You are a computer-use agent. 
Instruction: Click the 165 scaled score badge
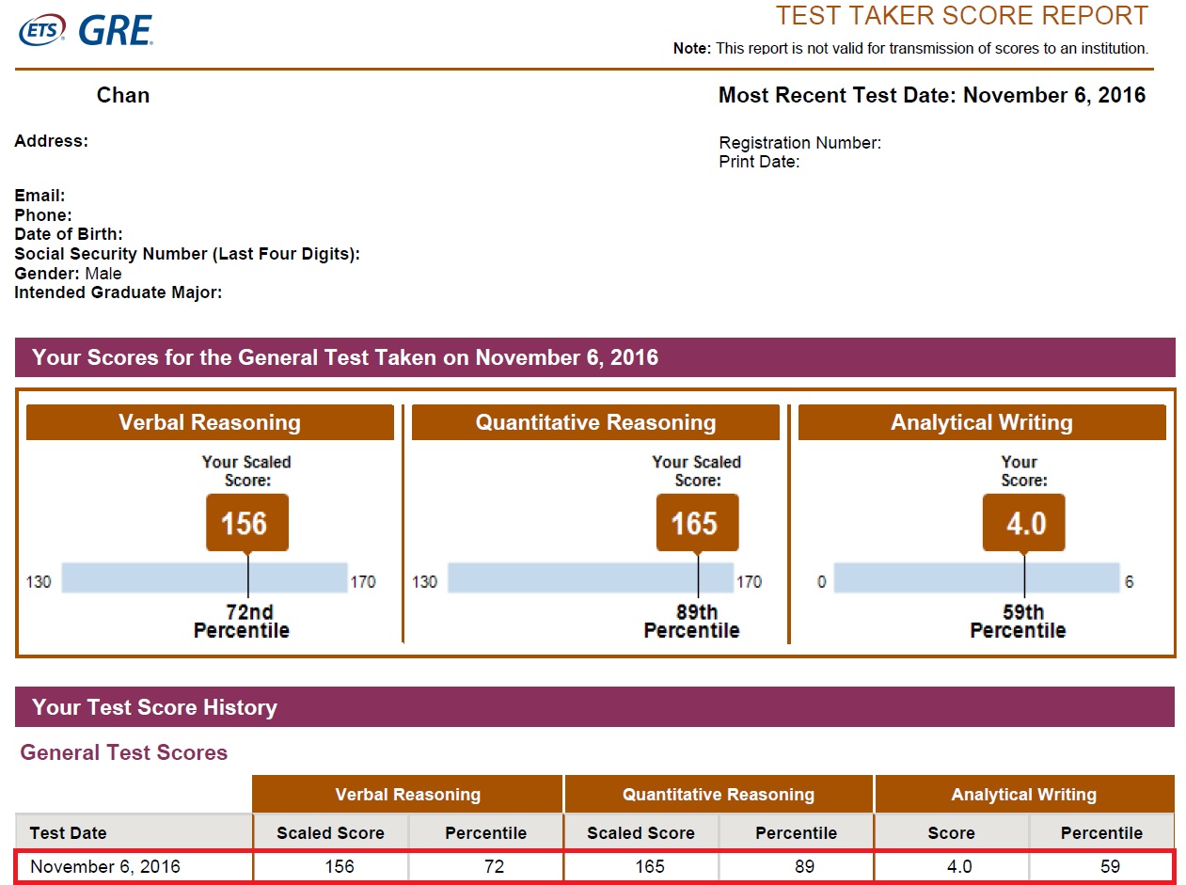[697, 523]
